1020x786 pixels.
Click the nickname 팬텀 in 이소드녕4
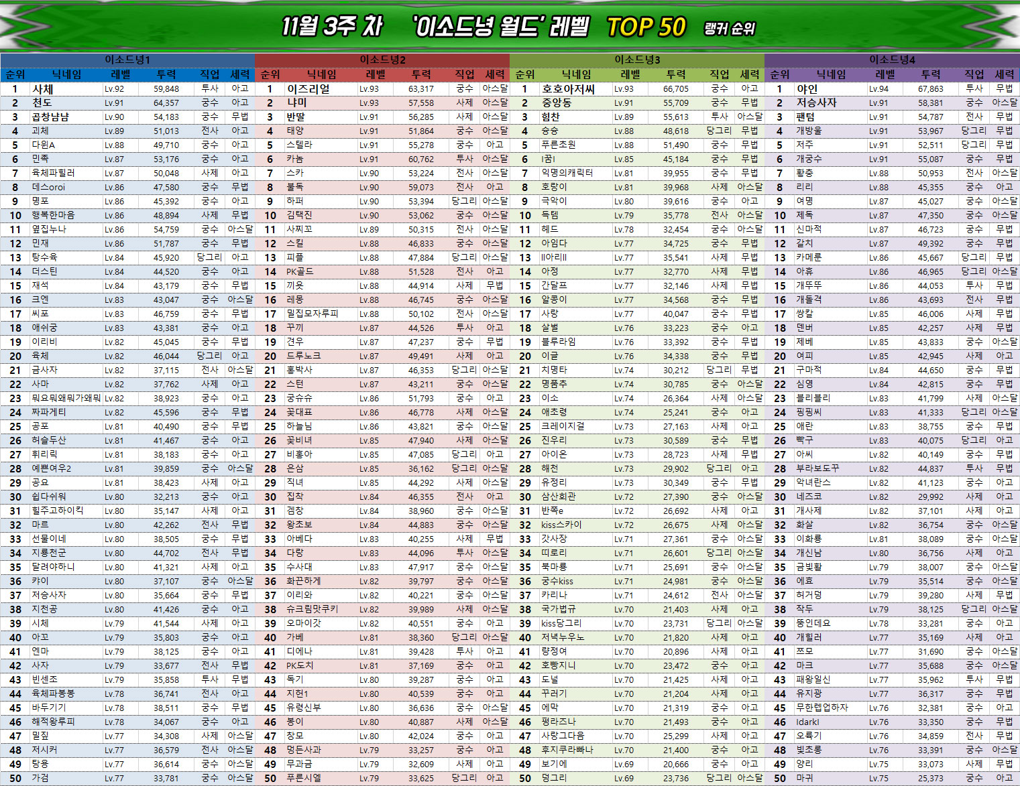(x=805, y=117)
